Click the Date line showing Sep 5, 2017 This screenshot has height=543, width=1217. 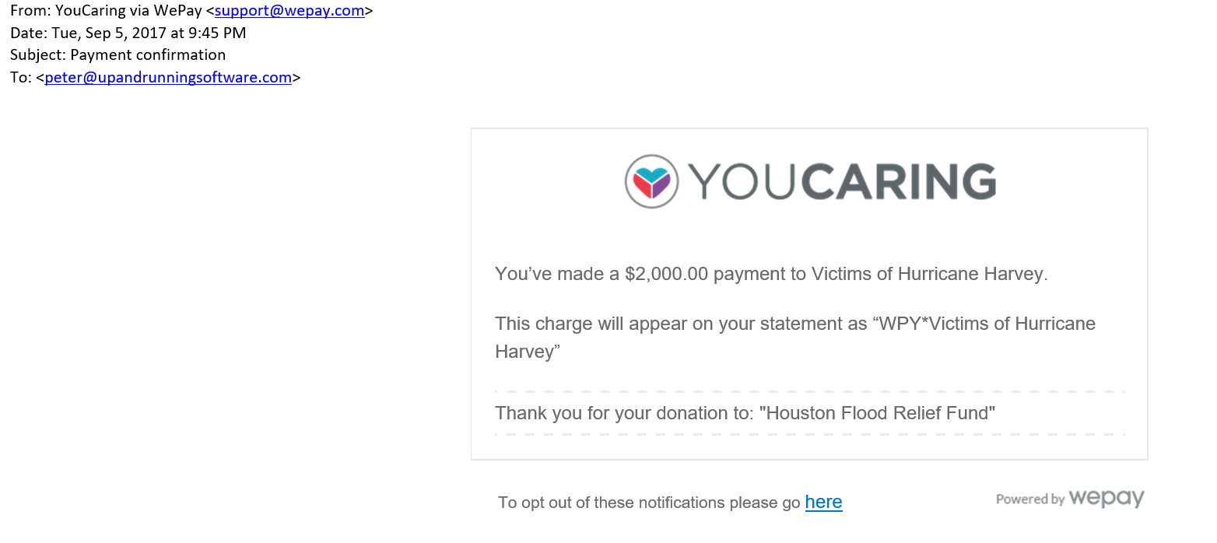(x=128, y=33)
